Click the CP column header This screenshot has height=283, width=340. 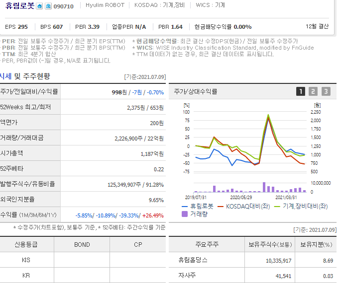(x=138, y=244)
